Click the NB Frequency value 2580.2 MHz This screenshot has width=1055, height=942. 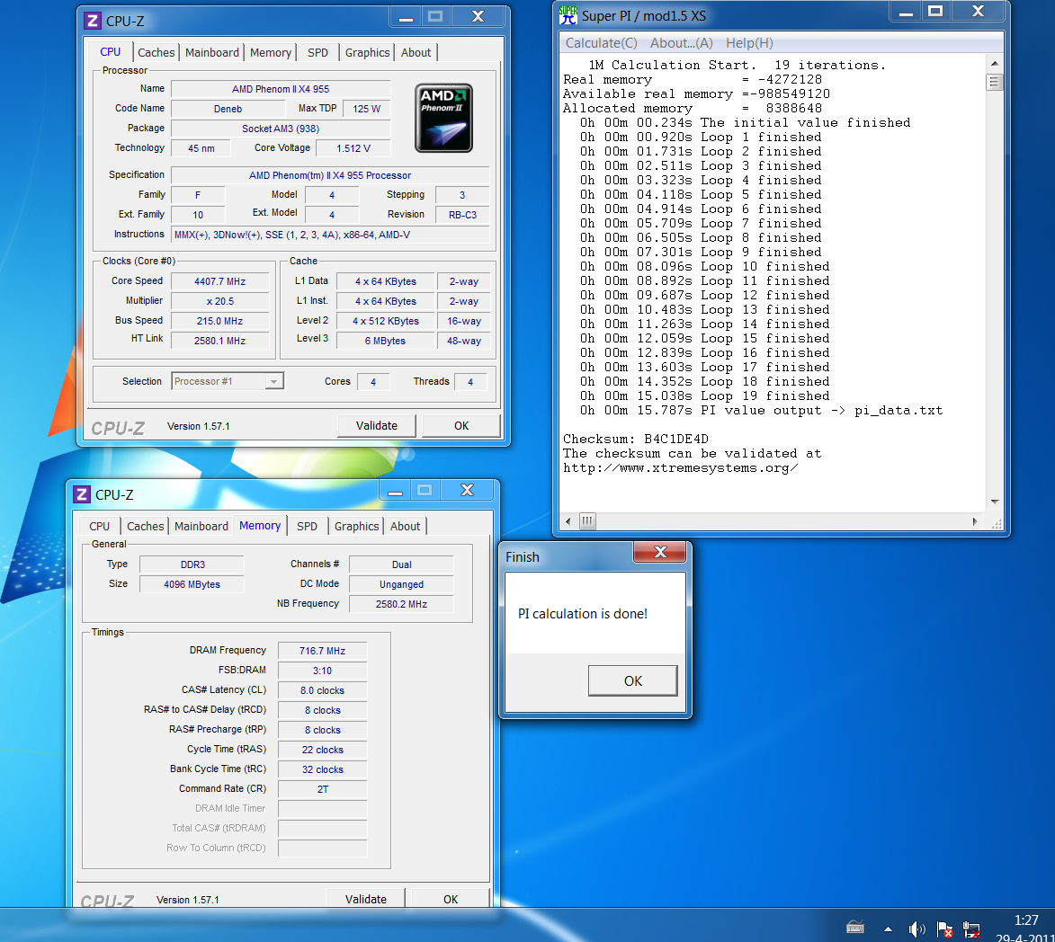(x=401, y=604)
